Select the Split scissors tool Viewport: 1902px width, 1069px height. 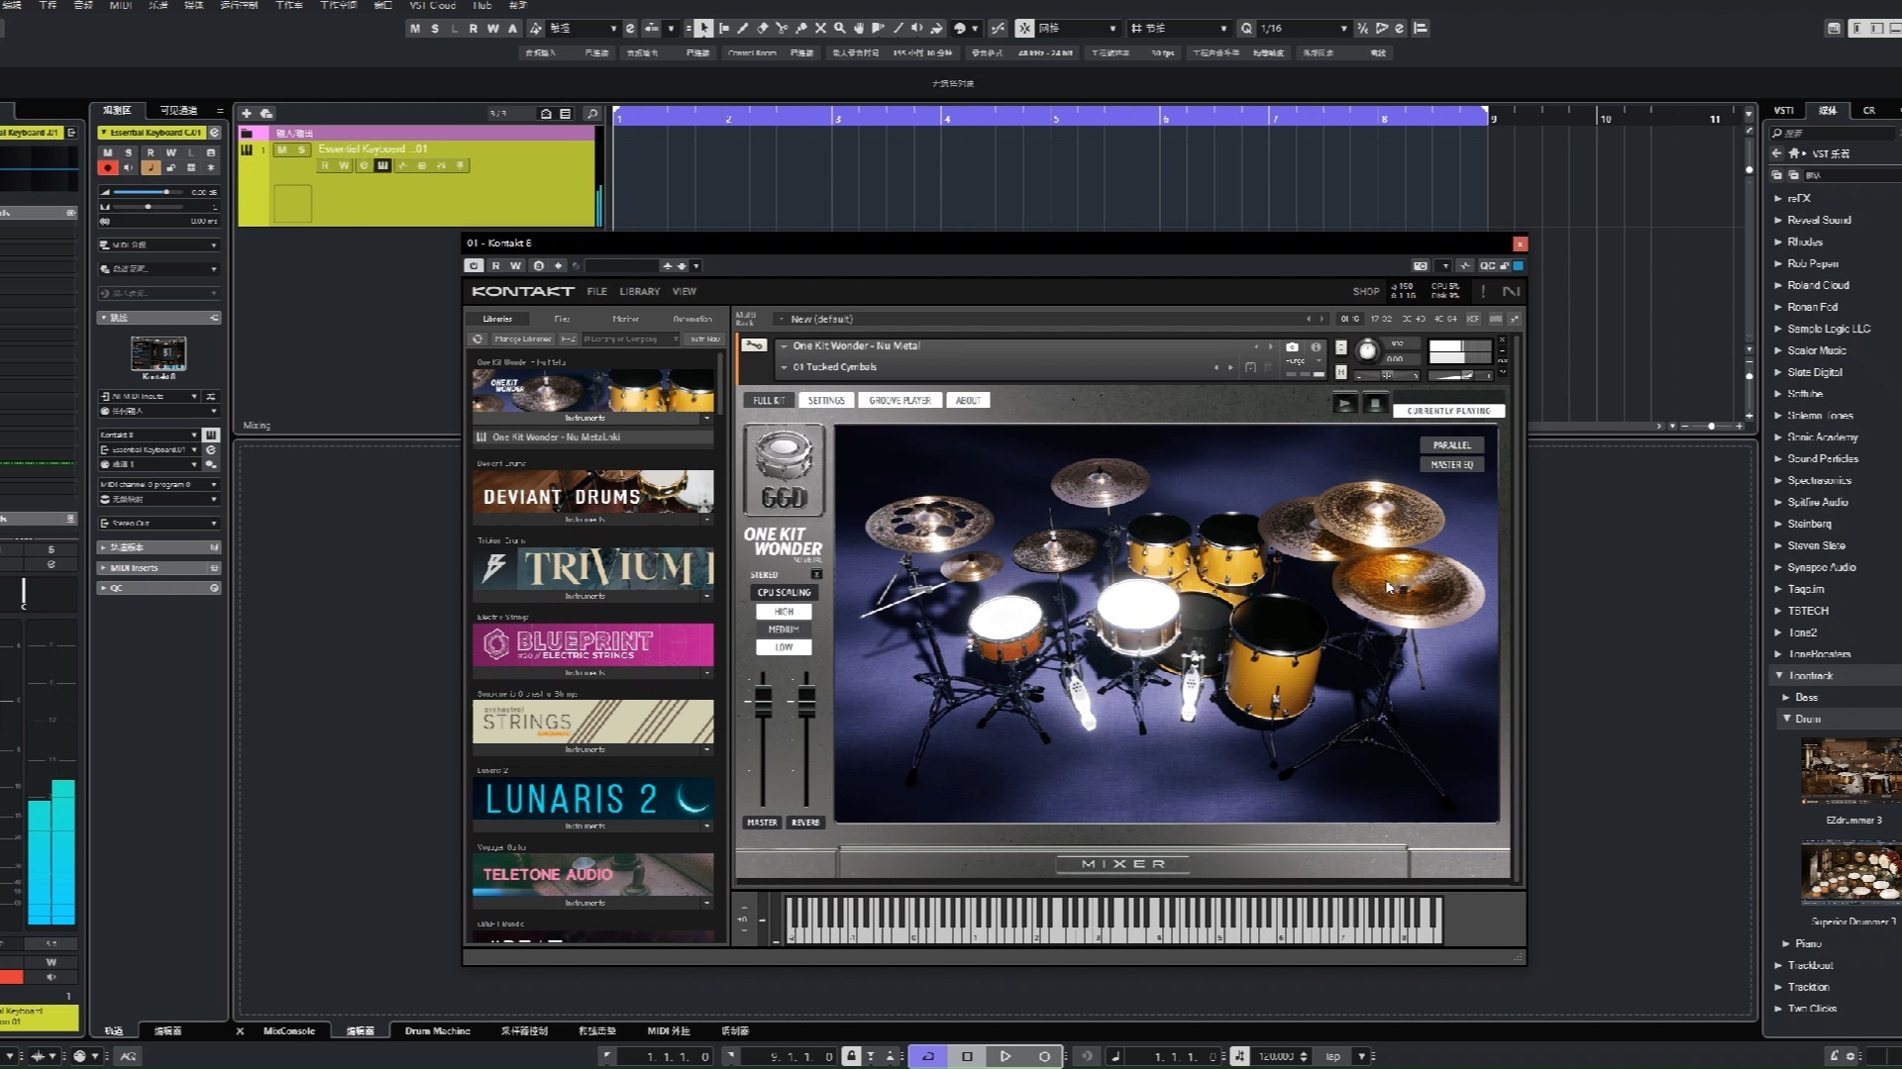[x=782, y=29]
